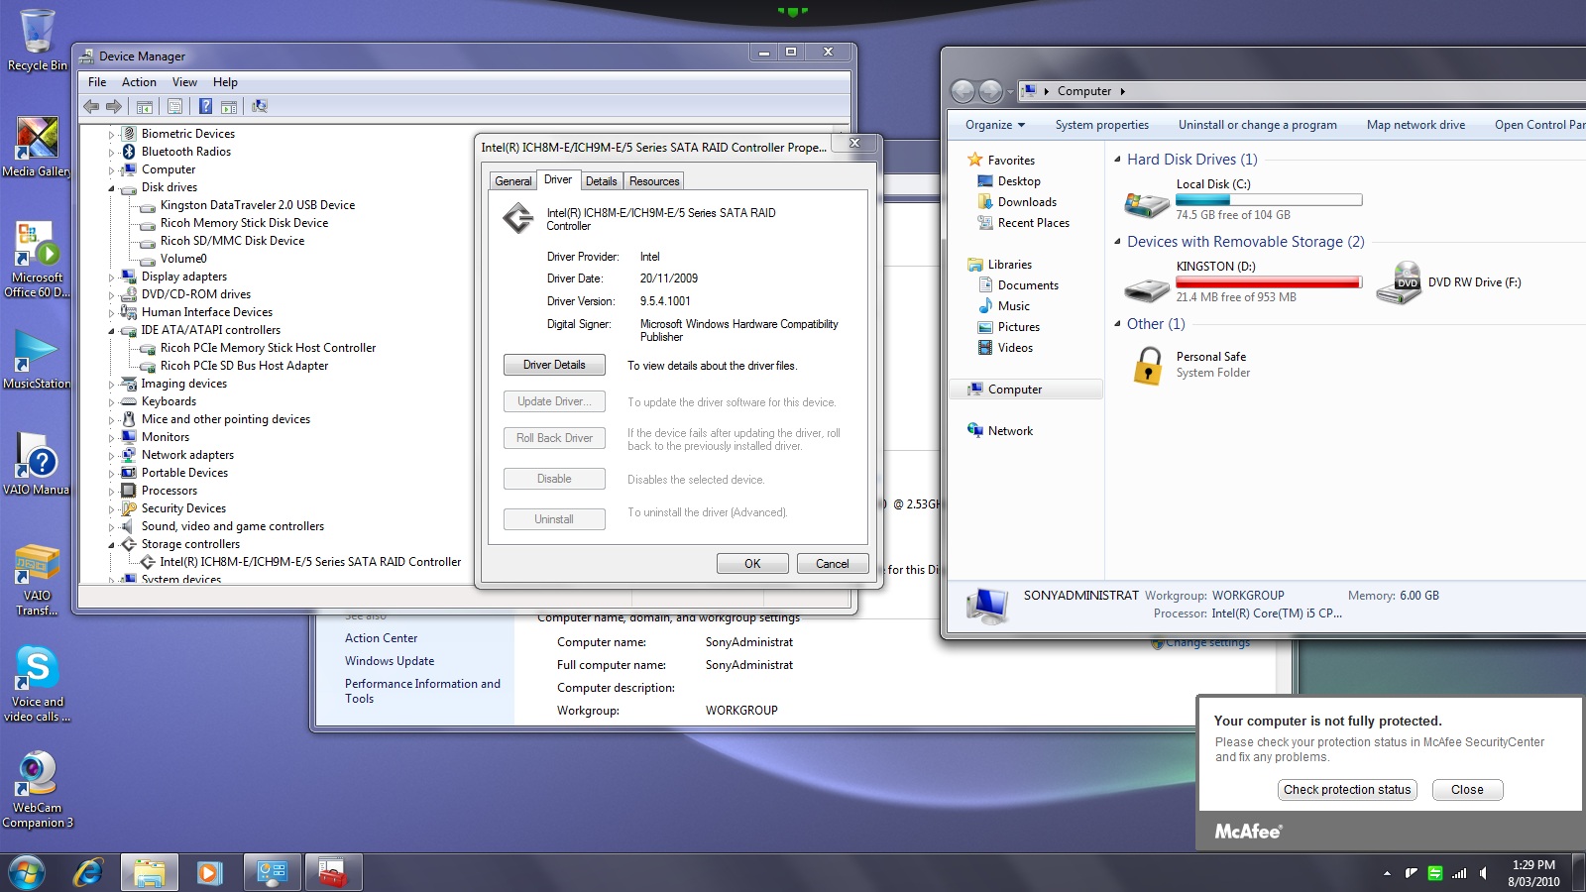Click the Personal Safe padlock icon

click(1148, 366)
